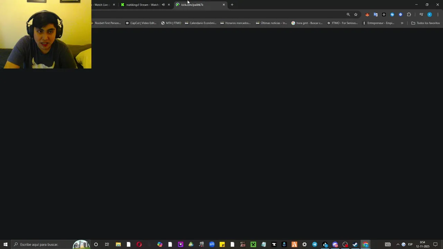
Task: Switch the ESP input language
Action: (x=410, y=245)
